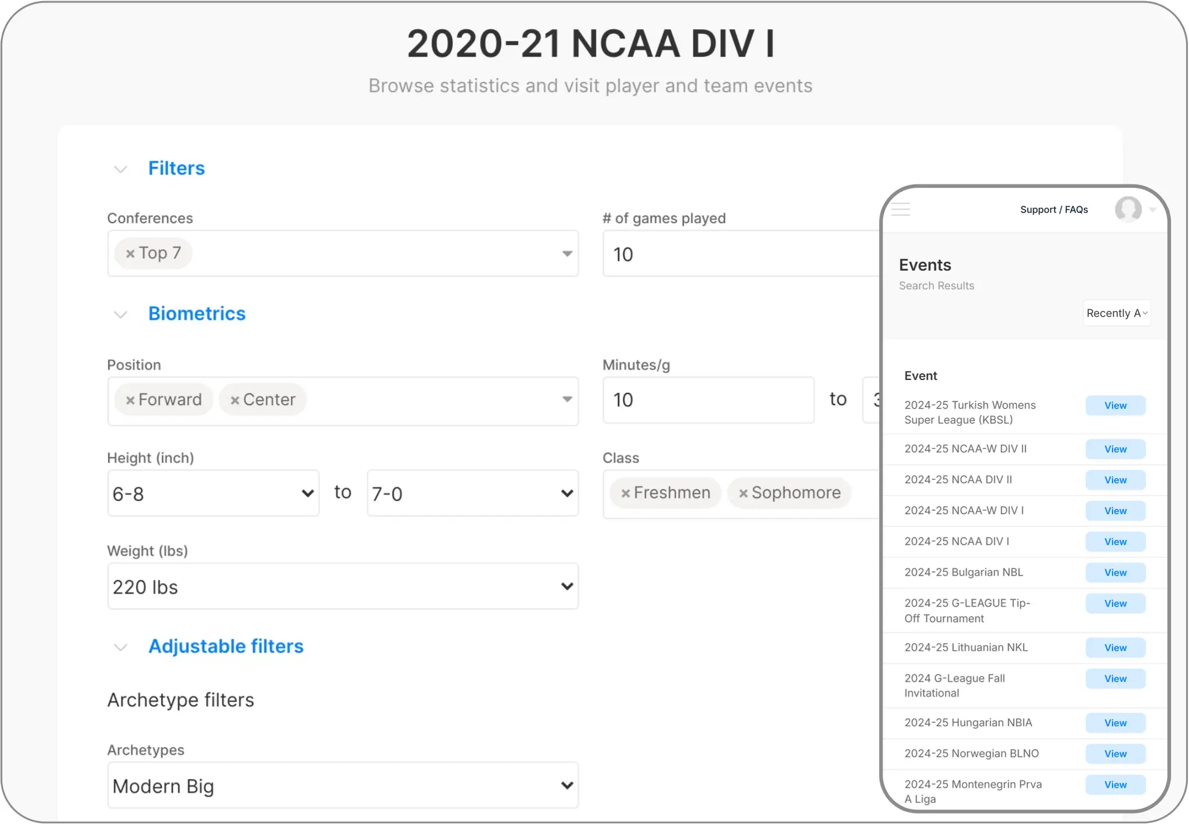View 2024-25 Hungarian NBIA event
The width and height of the screenshot is (1189, 824).
pyautogui.click(x=1115, y=724)
